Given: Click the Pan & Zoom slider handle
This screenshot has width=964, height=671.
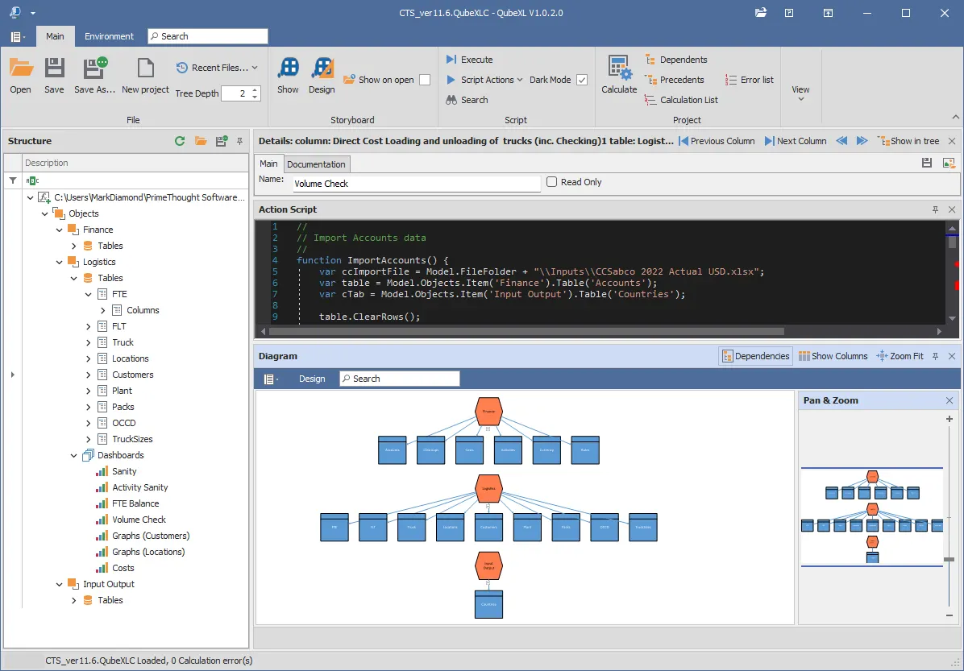Looking at the screenshot, I should coord(949,559).
